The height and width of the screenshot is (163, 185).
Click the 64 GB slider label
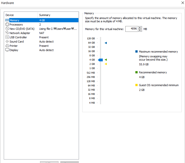91,43
